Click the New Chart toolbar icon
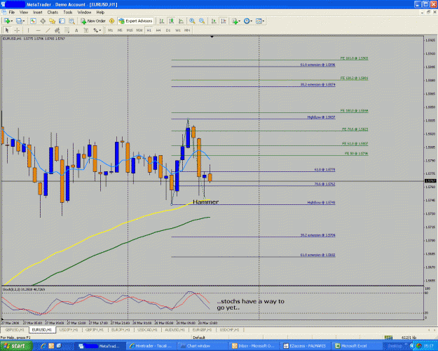 click(x=8, y=21)
